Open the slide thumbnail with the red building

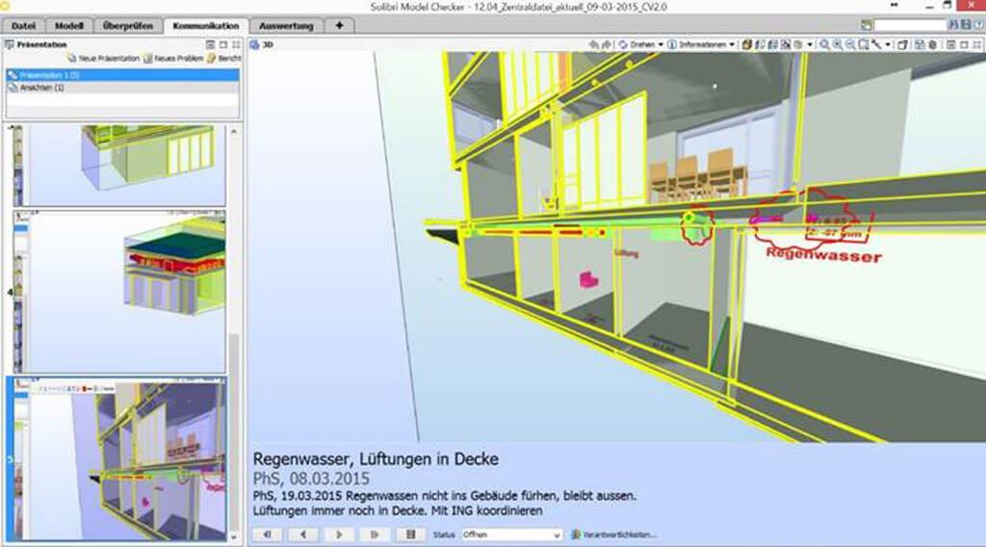tap(119, 292)
